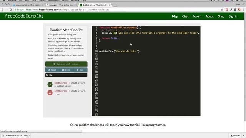Image resolution: width=246 pixels, height=138 pixels.
Task: Click Sign in
Action: pos(233,16)
